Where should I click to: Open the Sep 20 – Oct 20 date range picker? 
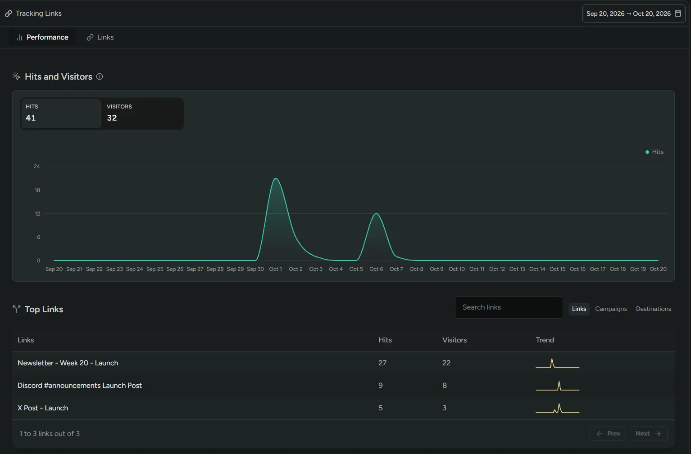[634, 13]
